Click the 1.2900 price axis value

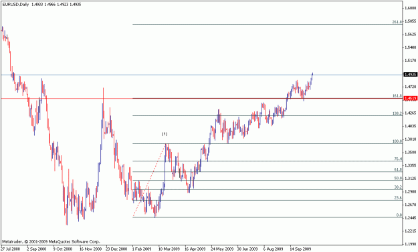(x=411, y=191)
